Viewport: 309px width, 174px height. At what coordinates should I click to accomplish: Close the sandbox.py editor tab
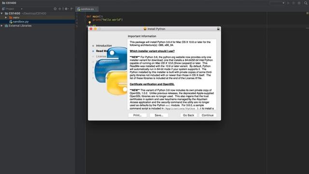[x=96, y=9]
